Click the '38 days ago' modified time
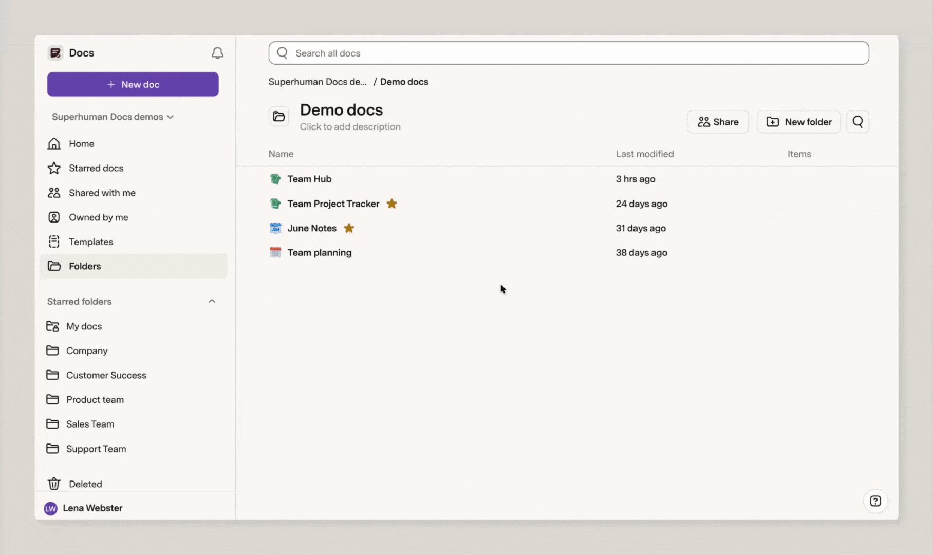The image size is (933, 555). [x=641, y=252]
